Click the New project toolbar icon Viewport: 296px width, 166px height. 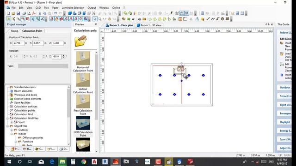(8, 13)
